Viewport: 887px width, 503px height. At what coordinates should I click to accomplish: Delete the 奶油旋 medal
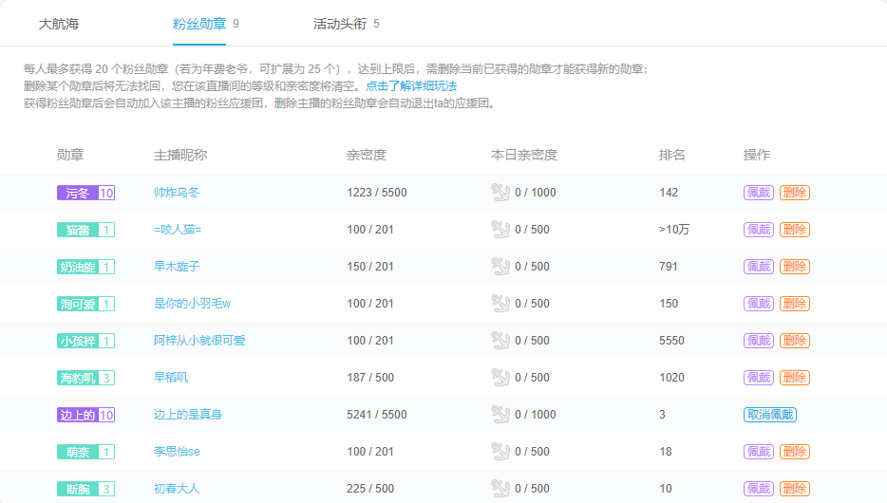pyautogui.click(x=795, y=267)
